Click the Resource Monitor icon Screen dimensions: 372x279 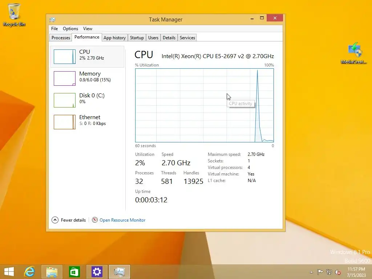tap(95, 220)
